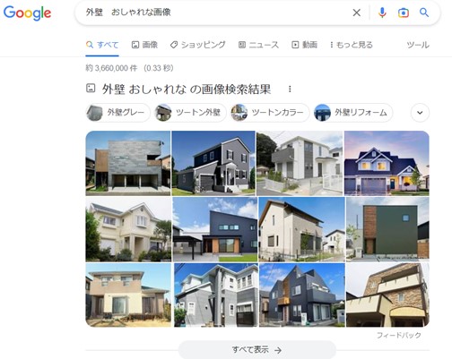Screen dimensions: 452x359
Task: Open the ツール options
Action: pyautogui.click(x=418, y=45)
